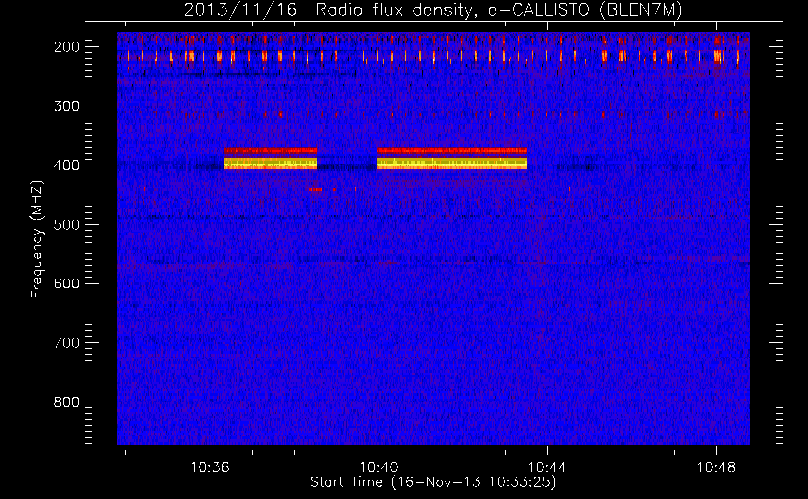
Task: Click the 700 frequency tick label
Action: pyautogui.click(x=67, y=343)
